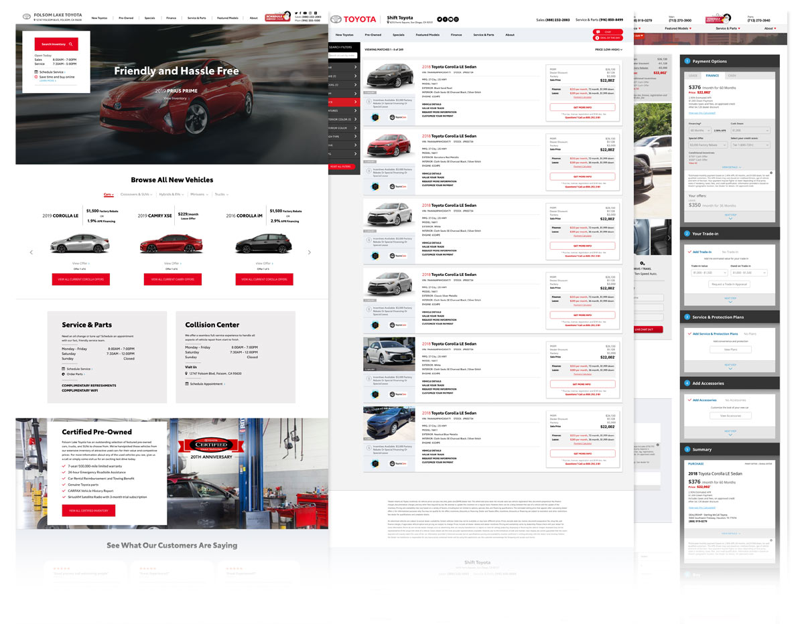Click the Toyota logo on Folsom Lake page
804x624 pixels.
point(26,15)
